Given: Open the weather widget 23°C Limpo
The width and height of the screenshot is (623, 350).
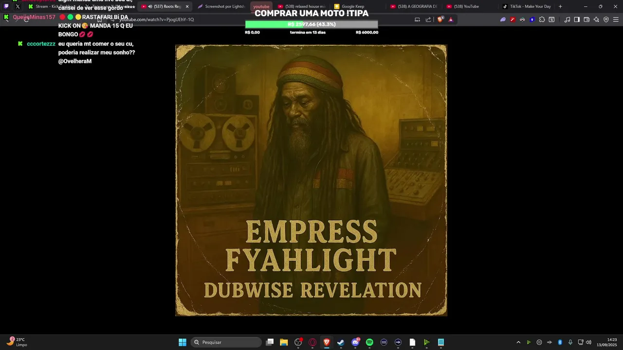Looking at the screenshot, I should click(17, 342).
